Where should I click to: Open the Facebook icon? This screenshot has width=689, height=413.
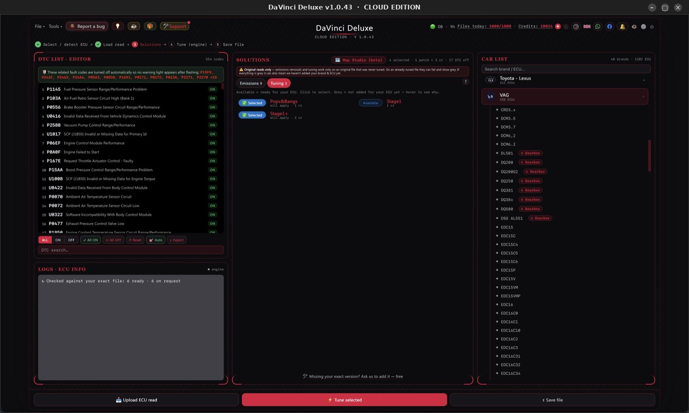609,27
